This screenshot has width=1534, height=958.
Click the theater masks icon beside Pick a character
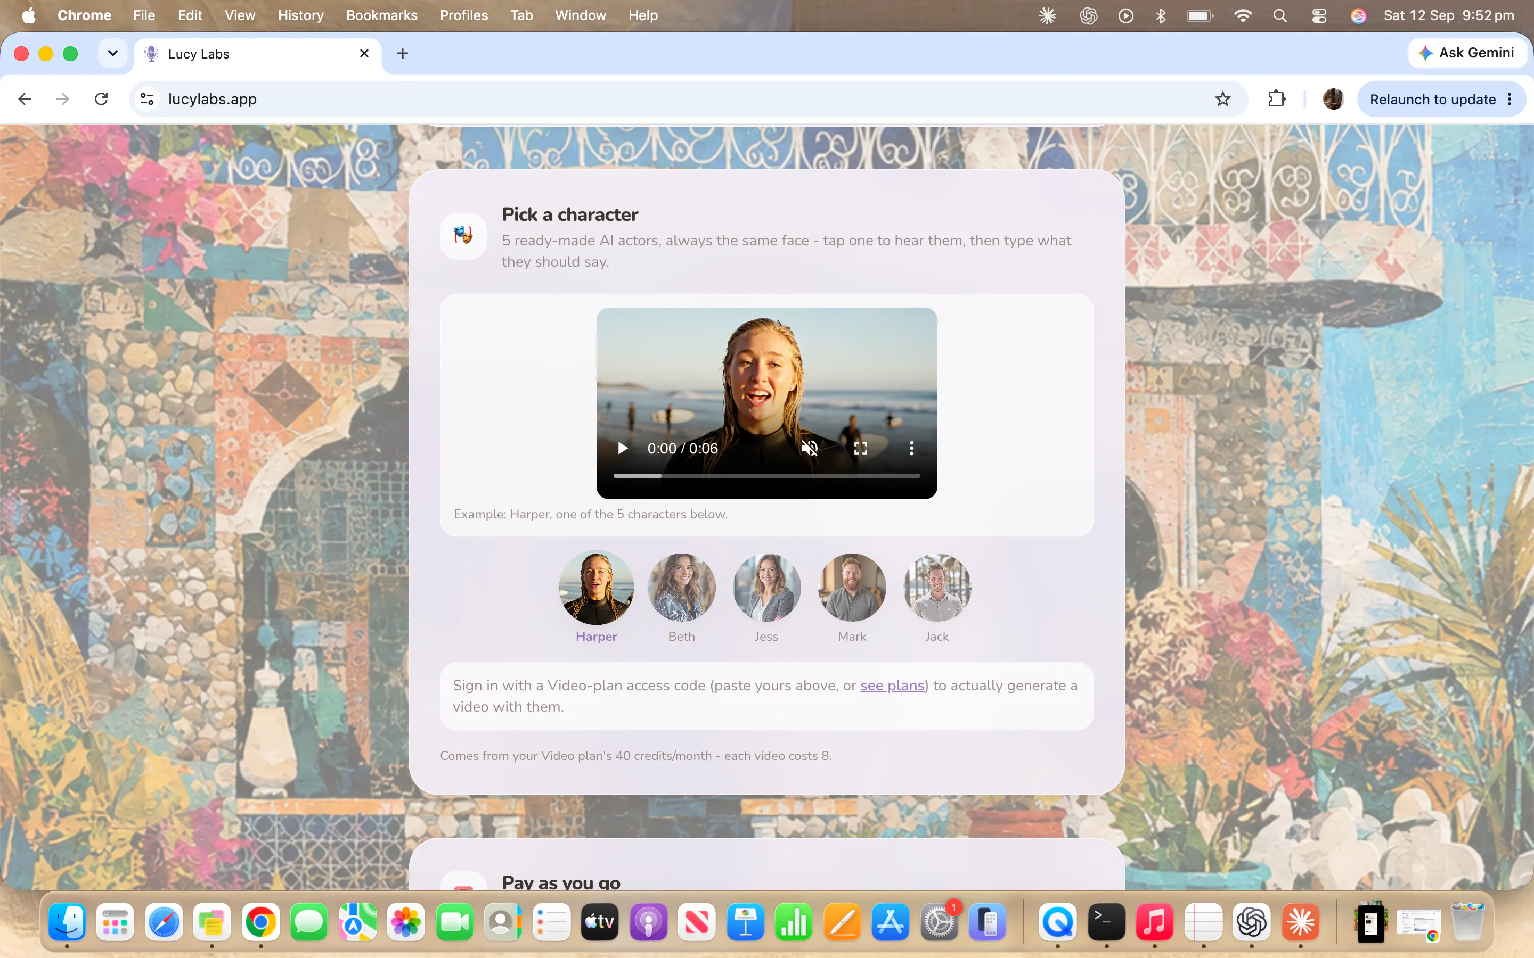pos(463,236)
